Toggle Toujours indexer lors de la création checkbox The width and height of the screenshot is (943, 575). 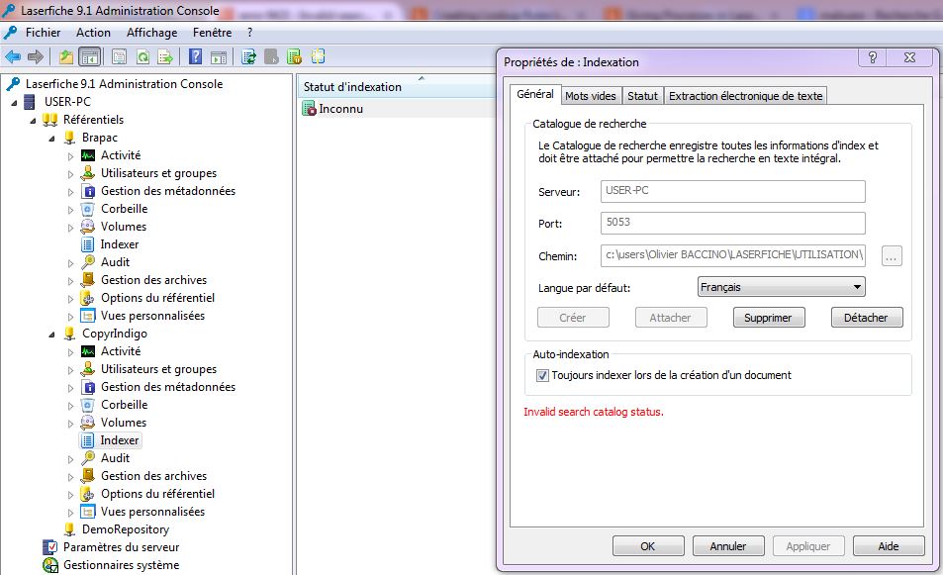point(542,375)
